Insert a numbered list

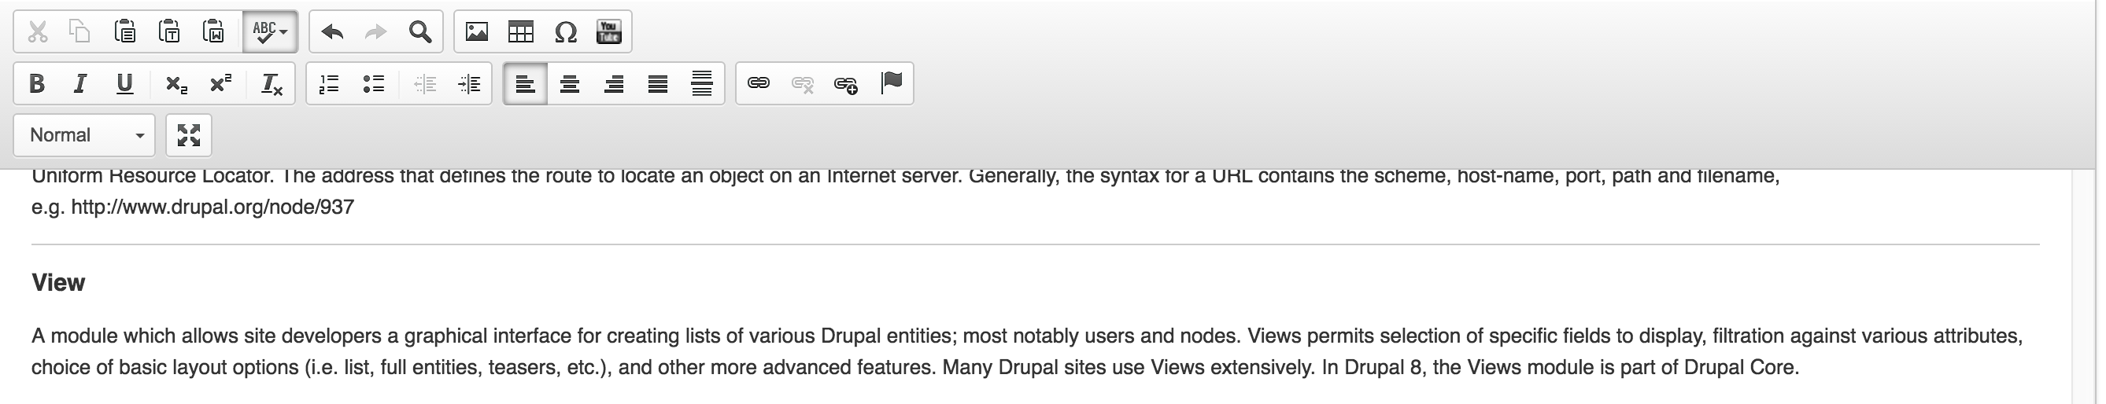pos(329,83)
